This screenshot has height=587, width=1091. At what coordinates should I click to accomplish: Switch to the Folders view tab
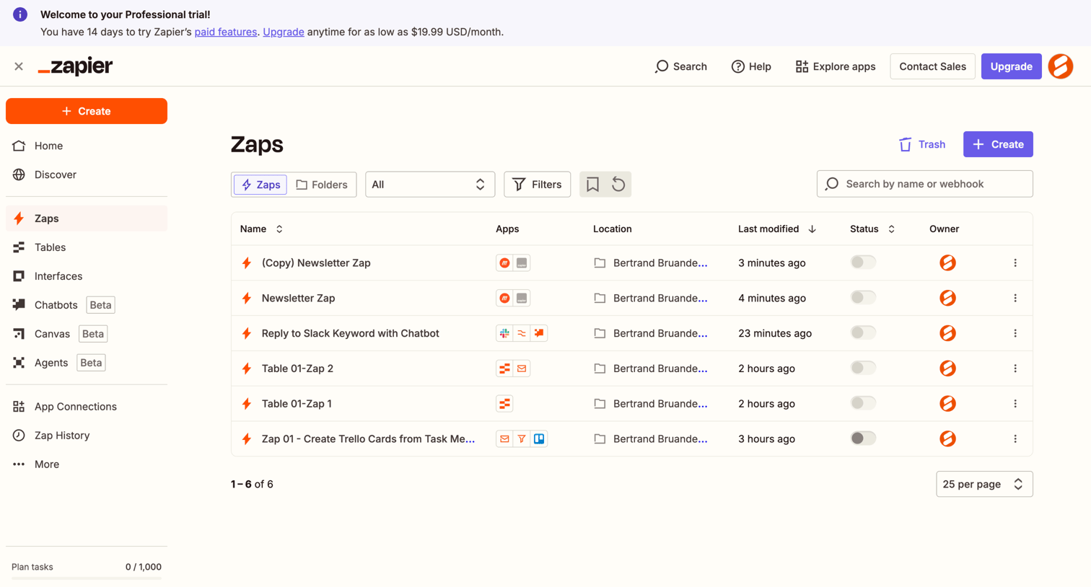click(322, 185)
